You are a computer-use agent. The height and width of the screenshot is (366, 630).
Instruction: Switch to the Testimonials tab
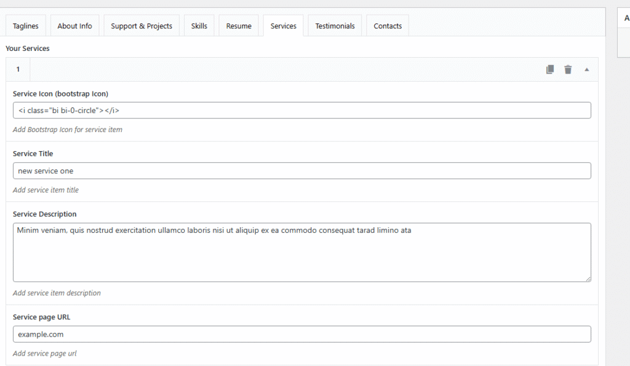(335, 26)
